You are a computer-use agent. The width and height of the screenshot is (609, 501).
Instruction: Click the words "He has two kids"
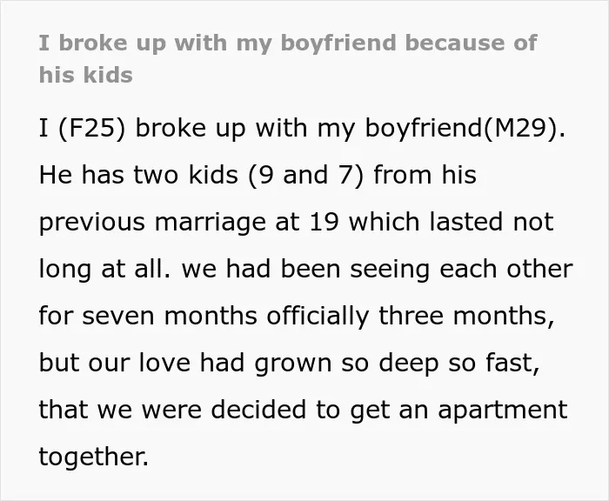point(138,175)
